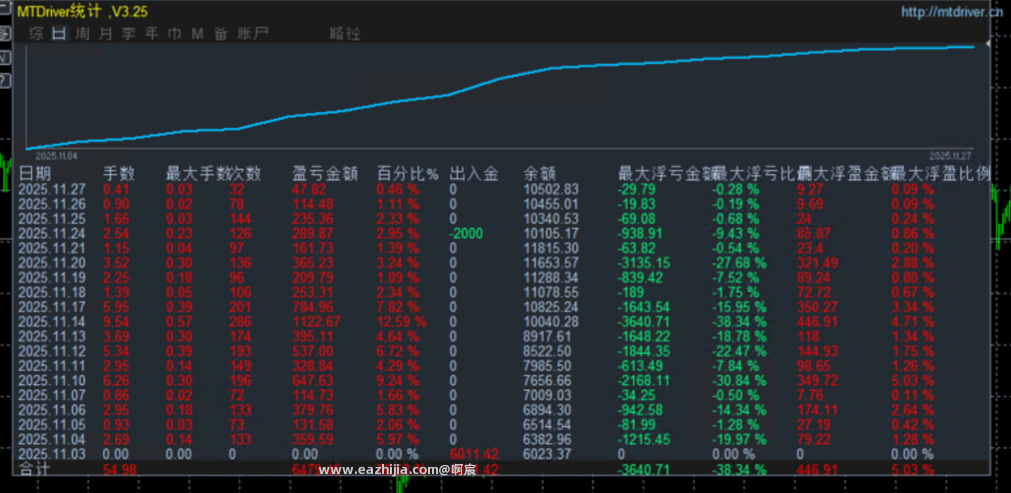Click the end of the equity curve
This screenshot has height=493, width=1011.
pyautogui.click(x=974, y=47)
